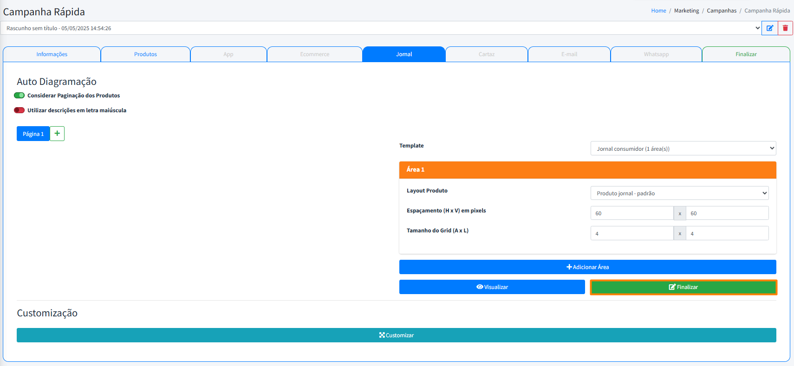794x366 pixels.
Task: Go to the Finalizar tab
Action: (x=746, y=54)
